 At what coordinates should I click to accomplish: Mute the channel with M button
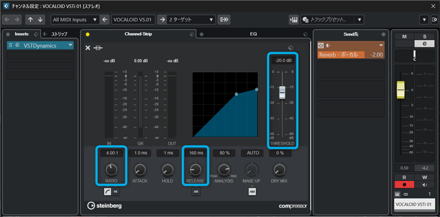(x=404, y=36)
